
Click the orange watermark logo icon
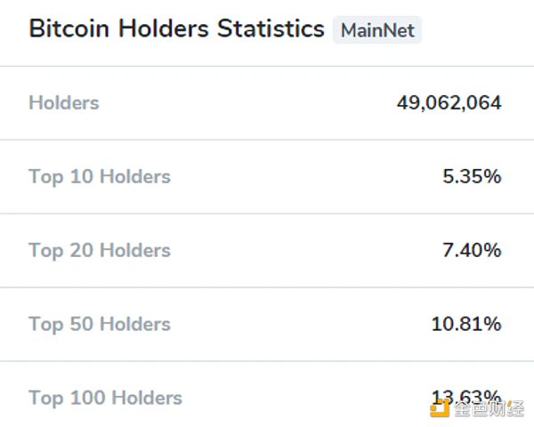click(x=440, y=407)
